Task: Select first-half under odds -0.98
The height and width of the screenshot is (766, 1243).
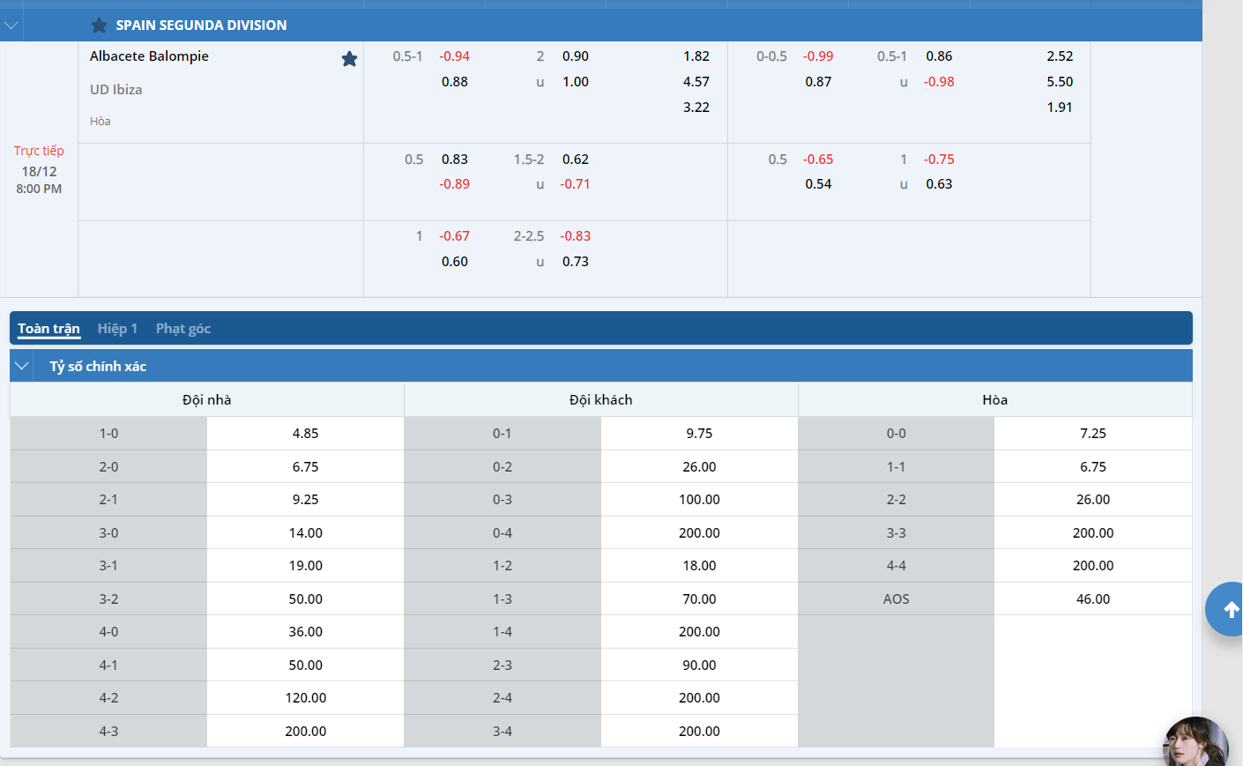Action: 939,82
